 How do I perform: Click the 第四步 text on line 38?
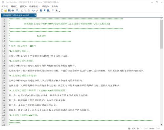pyautogui.click(x=49, y=110)
